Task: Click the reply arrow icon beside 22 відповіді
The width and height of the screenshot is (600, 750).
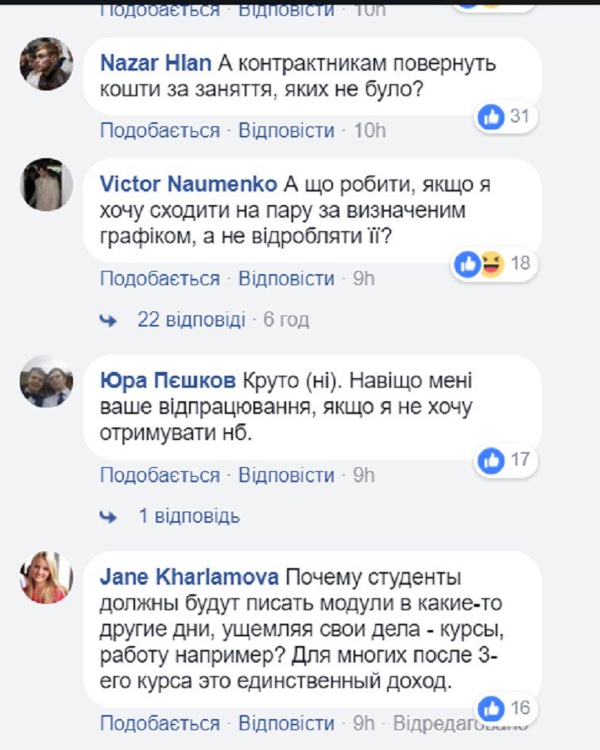Action: point(108,320)
